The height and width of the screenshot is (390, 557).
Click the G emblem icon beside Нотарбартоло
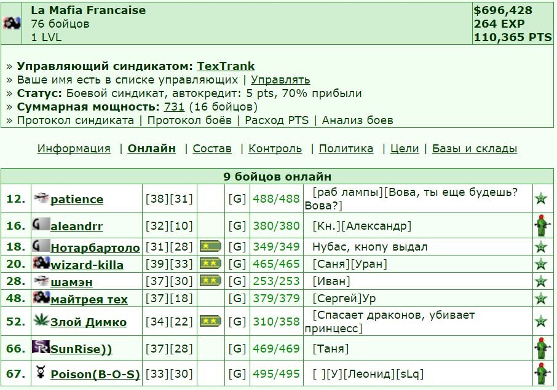pos(41,245)
